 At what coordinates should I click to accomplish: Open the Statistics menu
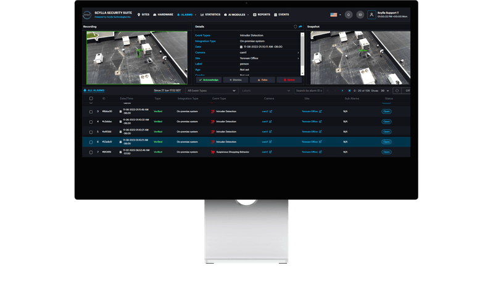coord(210,15)
